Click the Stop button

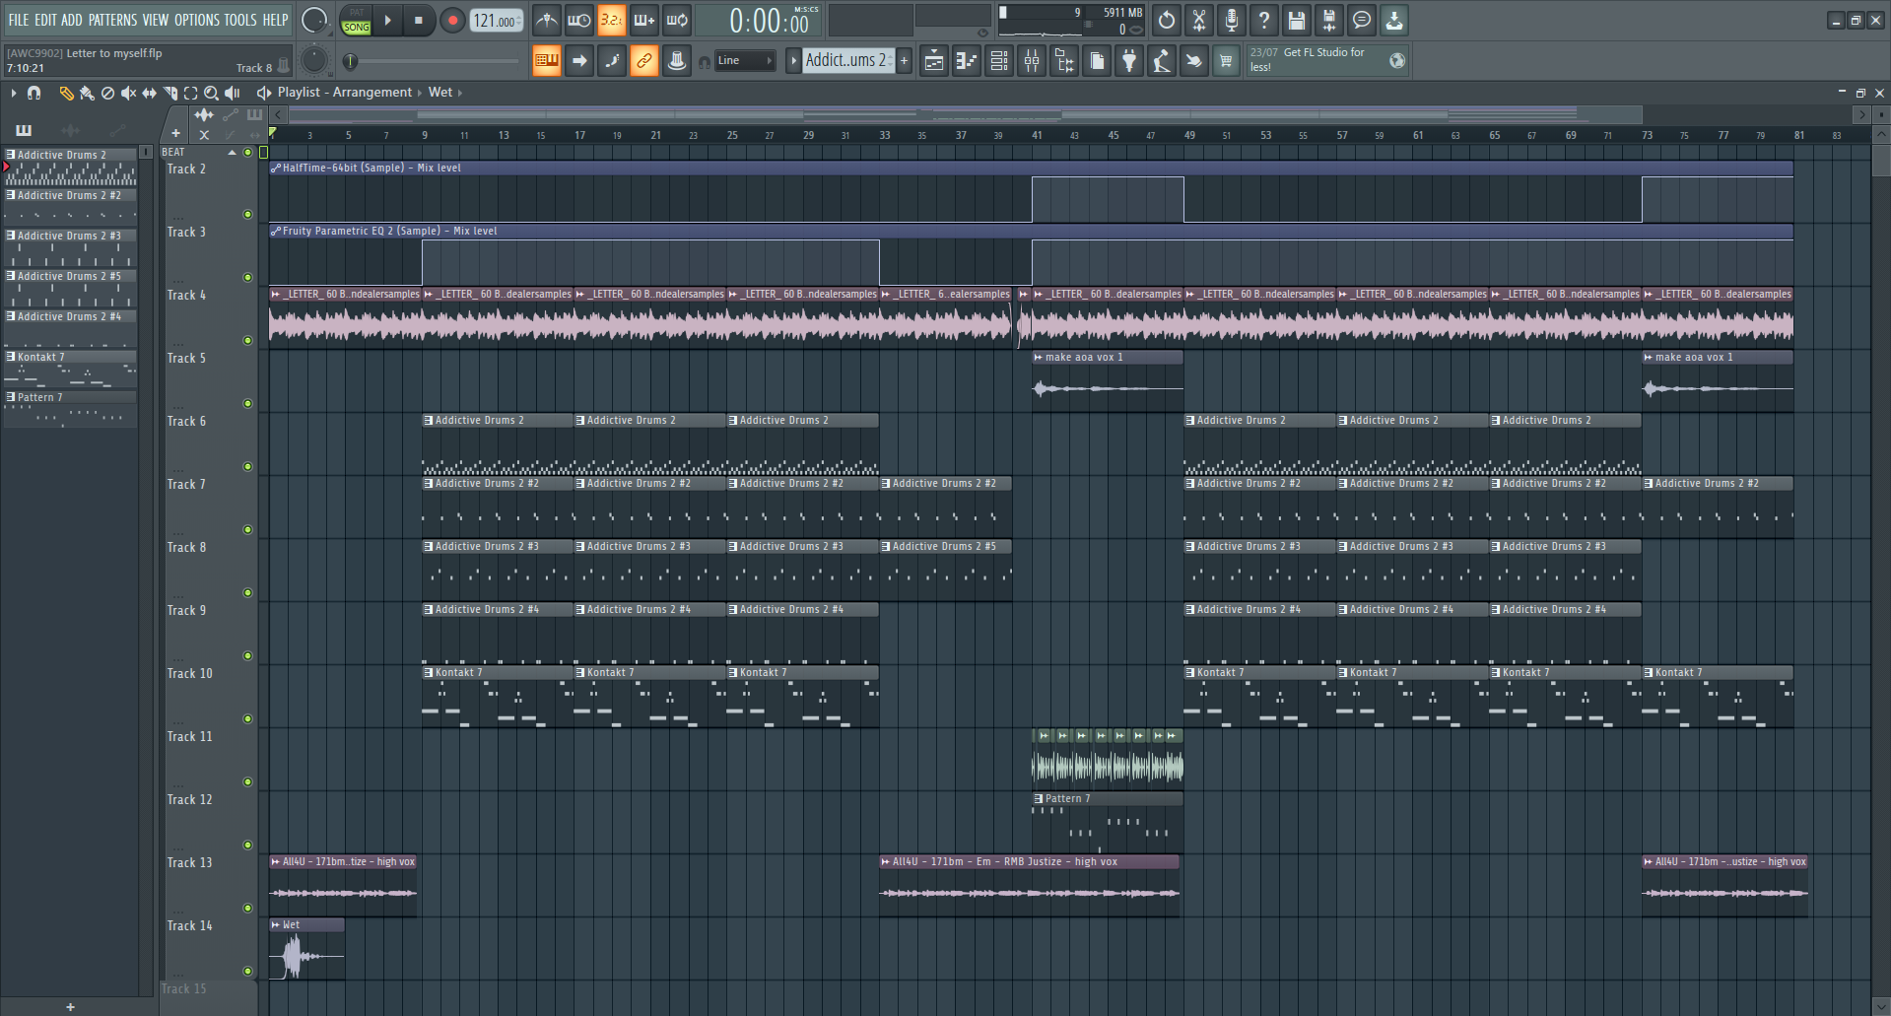click(x=419, y=20)
